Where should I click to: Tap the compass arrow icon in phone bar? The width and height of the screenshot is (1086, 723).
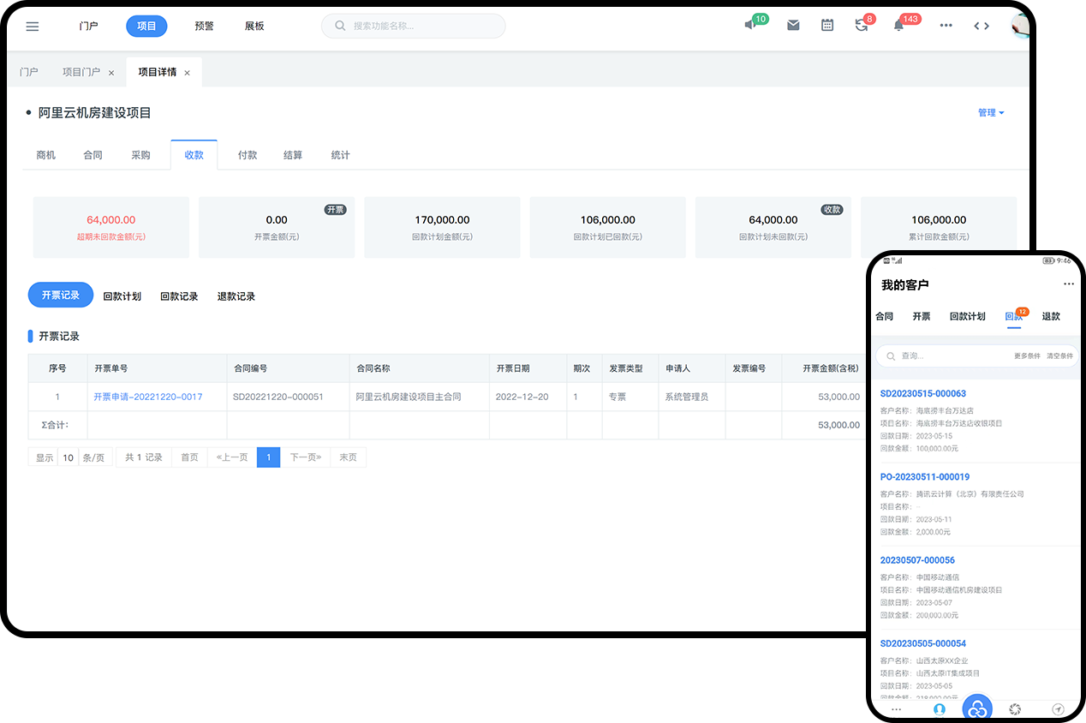coord(1058,709)
